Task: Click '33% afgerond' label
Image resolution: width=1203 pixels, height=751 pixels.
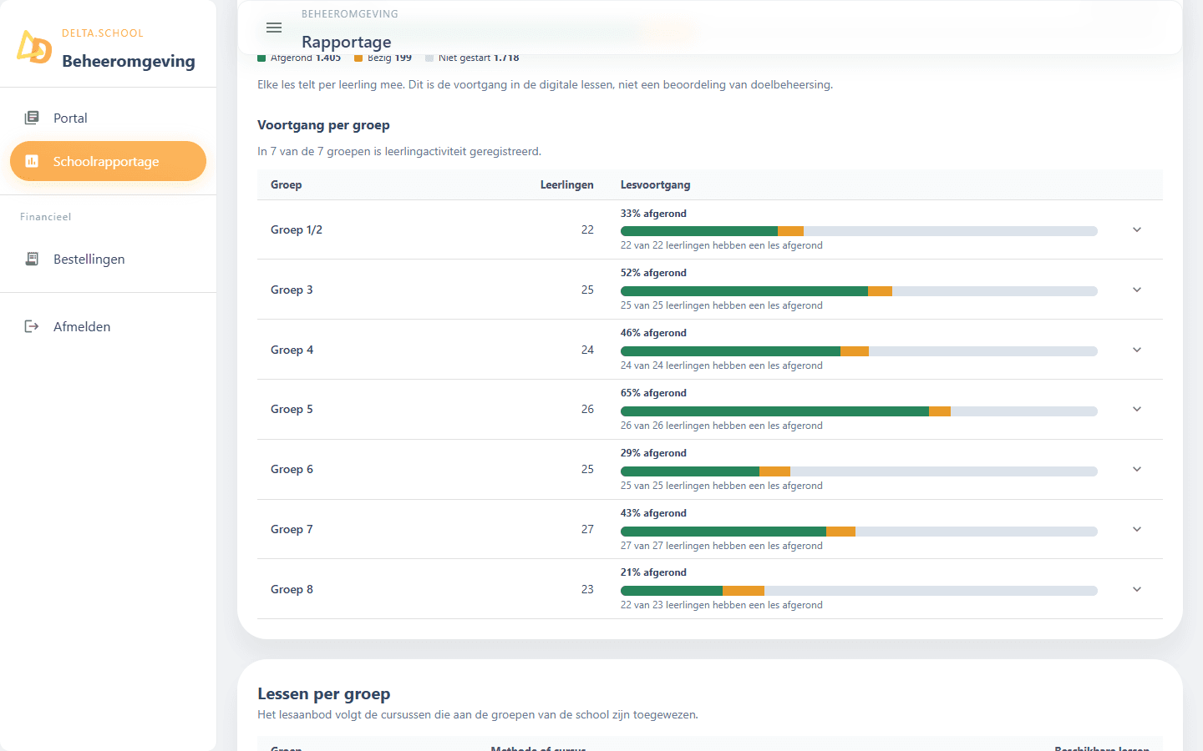Action: tap(653, 214)
